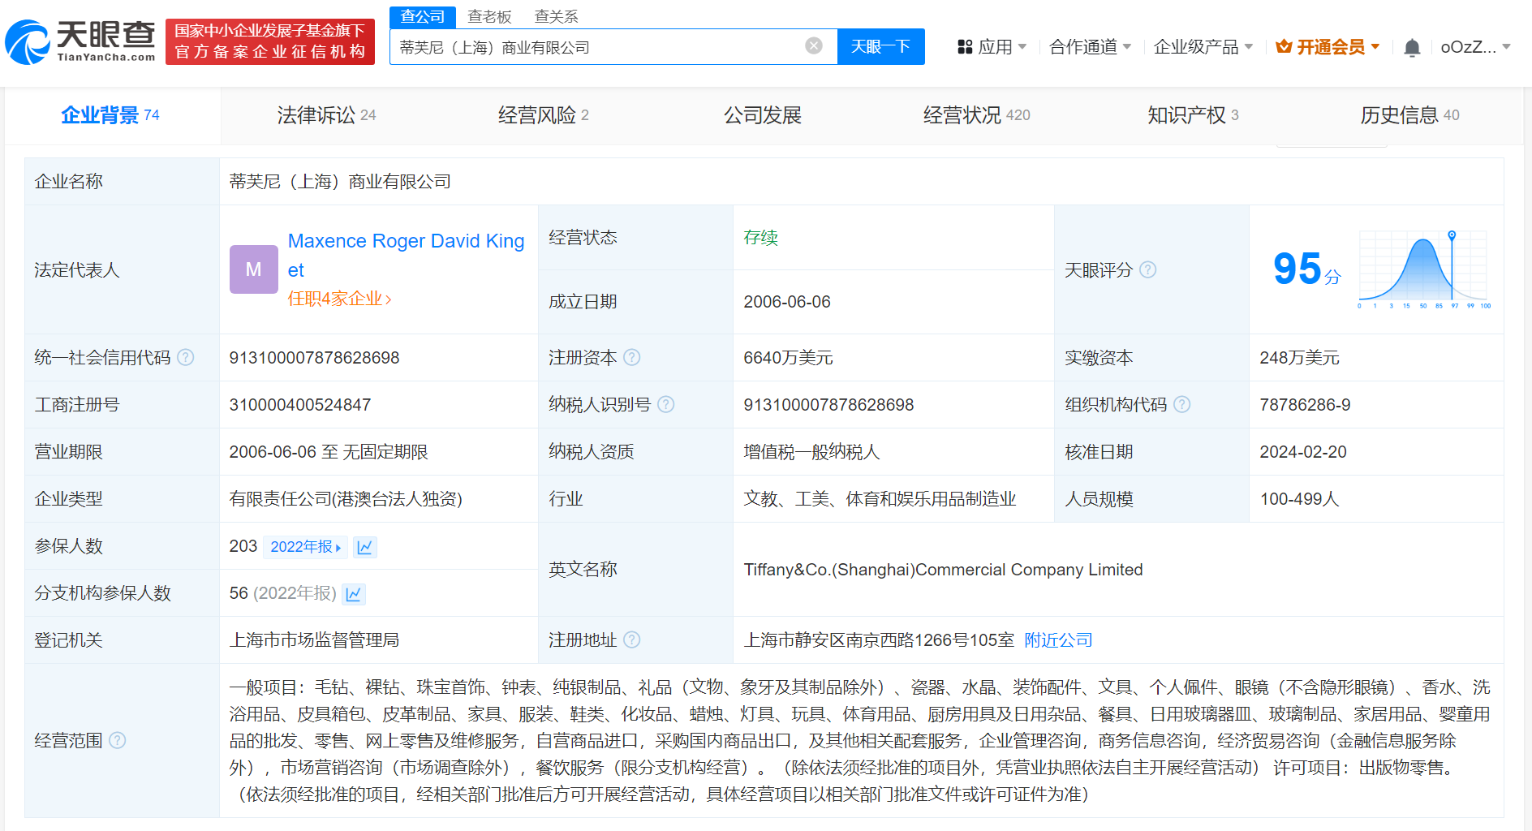The width and height of the screenshot is (1532, 831).
Task: Open the oOzZ... user account menu
Action: (x=1475, y=47)
